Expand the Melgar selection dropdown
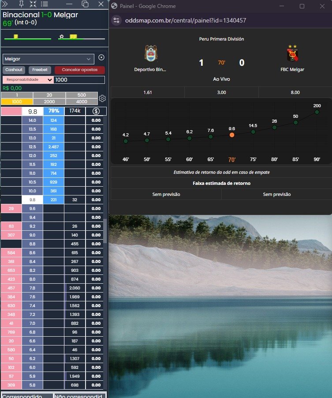The image size is (332, 398). tap(48, 59)
